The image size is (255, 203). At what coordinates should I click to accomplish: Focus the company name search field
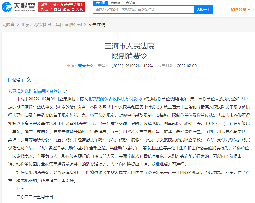coord(143,10)
